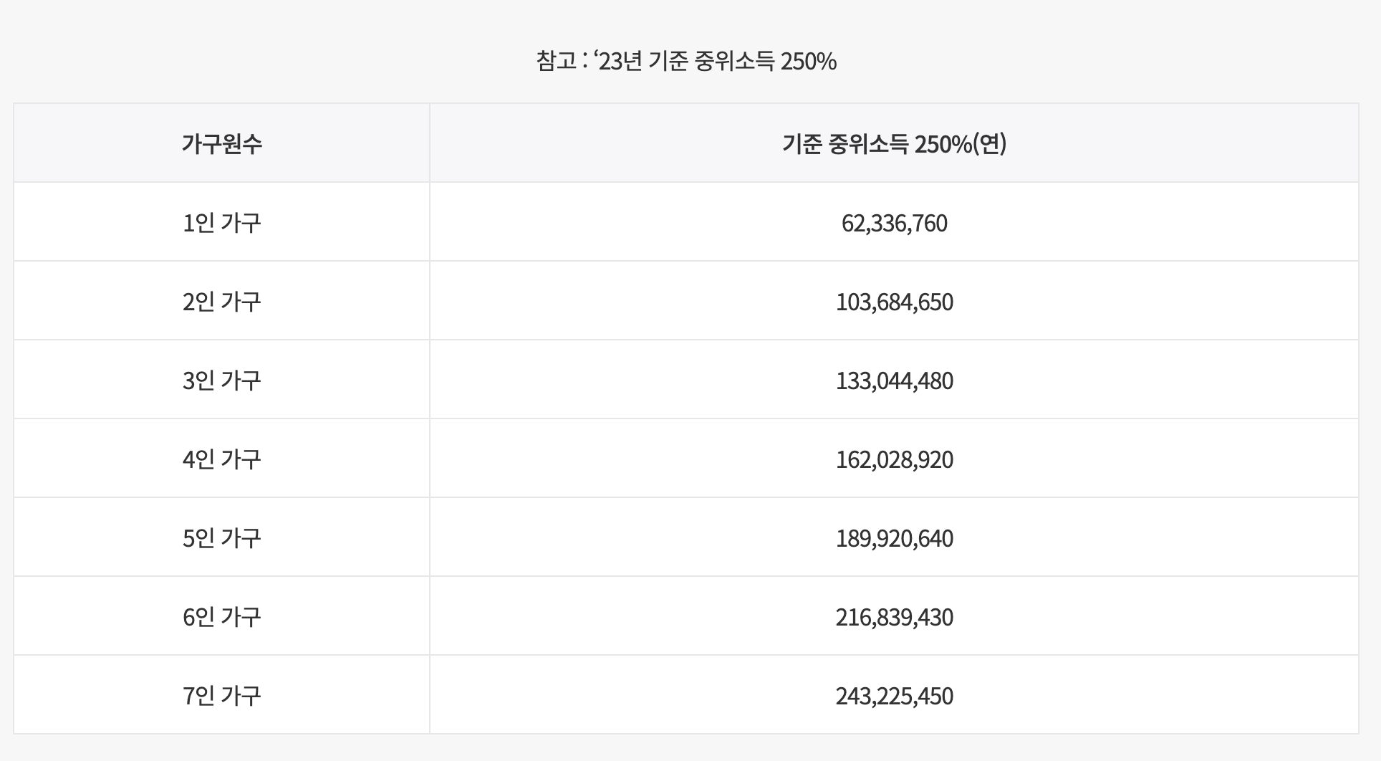Image resolution: width=1381 pixels, height=761 pixels.
Task: Select the '기준 중위소득 250%(연)' column header
Action: point(894,144)
